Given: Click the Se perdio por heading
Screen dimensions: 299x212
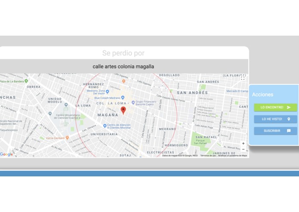Looking at the screenshot, I should [x=123, y=53].
